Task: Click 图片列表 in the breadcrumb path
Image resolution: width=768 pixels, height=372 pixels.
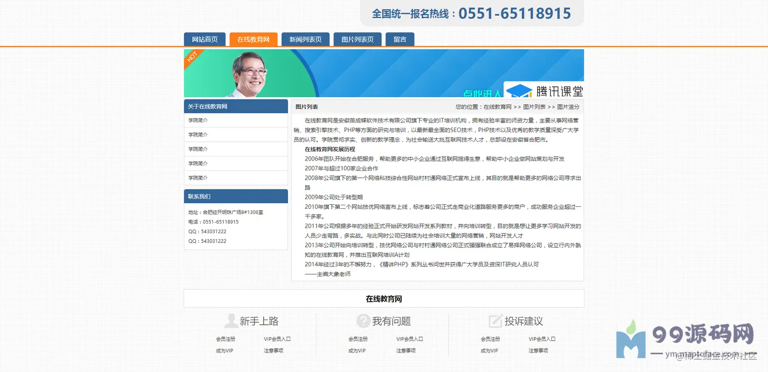Action: (534, 107)
